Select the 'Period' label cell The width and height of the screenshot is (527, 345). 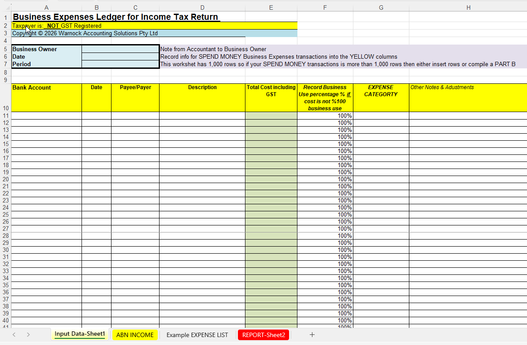point(46,64)
